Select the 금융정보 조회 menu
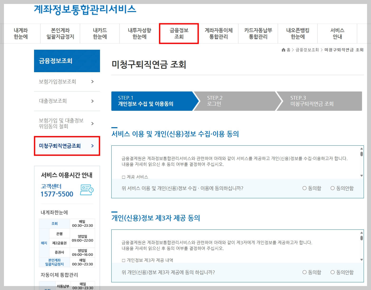The image size is (371, 290). pyautogui.click(x=179, y=34)
